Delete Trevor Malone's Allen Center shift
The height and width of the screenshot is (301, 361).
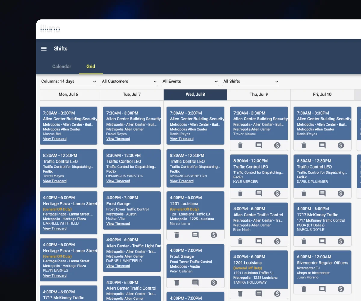[240, 145]
